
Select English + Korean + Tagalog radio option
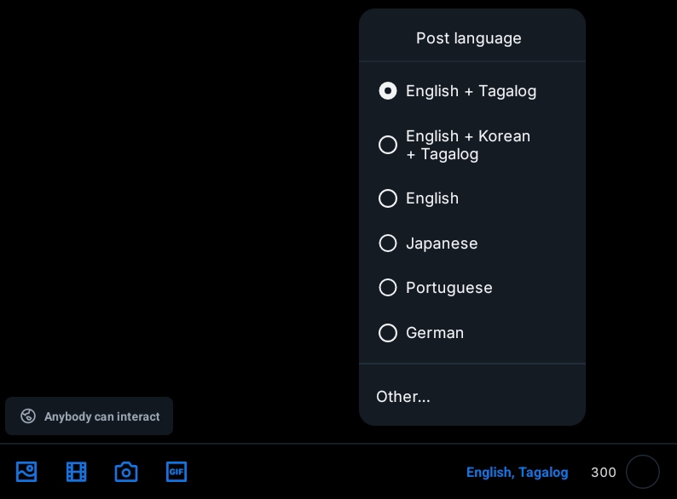coord(388,145)
